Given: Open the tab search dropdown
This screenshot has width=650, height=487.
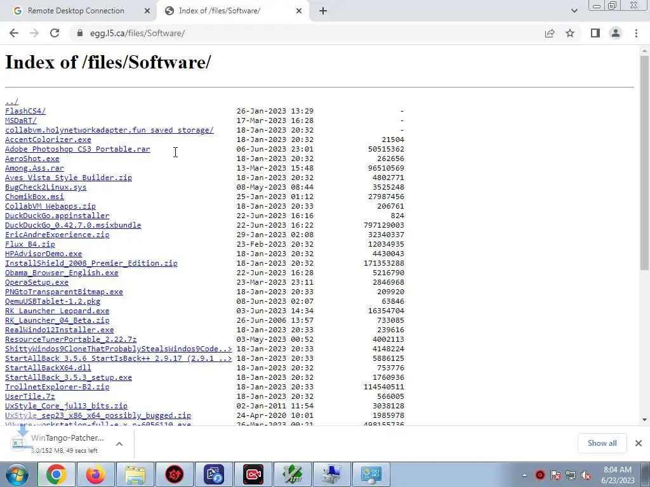Looking at the screenshot, I should [x=574, y=11].
